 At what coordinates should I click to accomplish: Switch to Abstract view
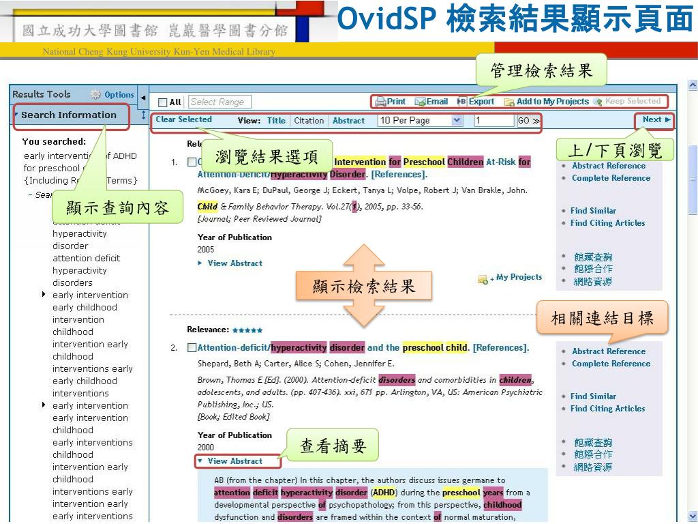348,120
